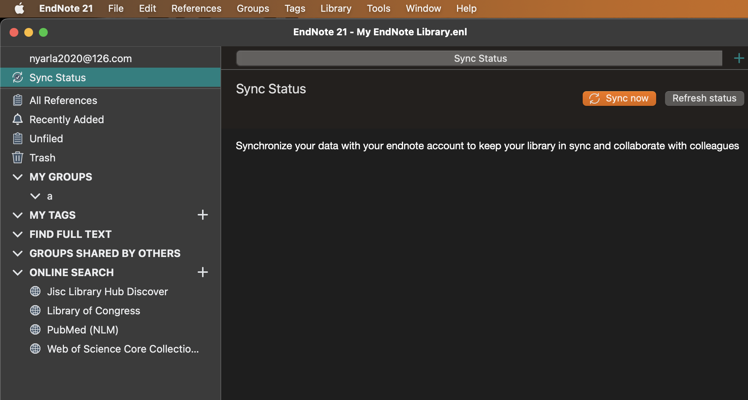This screenshot has height=400, width=748.
Task: Click the Sync Status circular arrows icon
Action: (18, 78)
